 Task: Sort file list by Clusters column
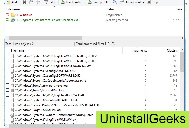(172, 50)
